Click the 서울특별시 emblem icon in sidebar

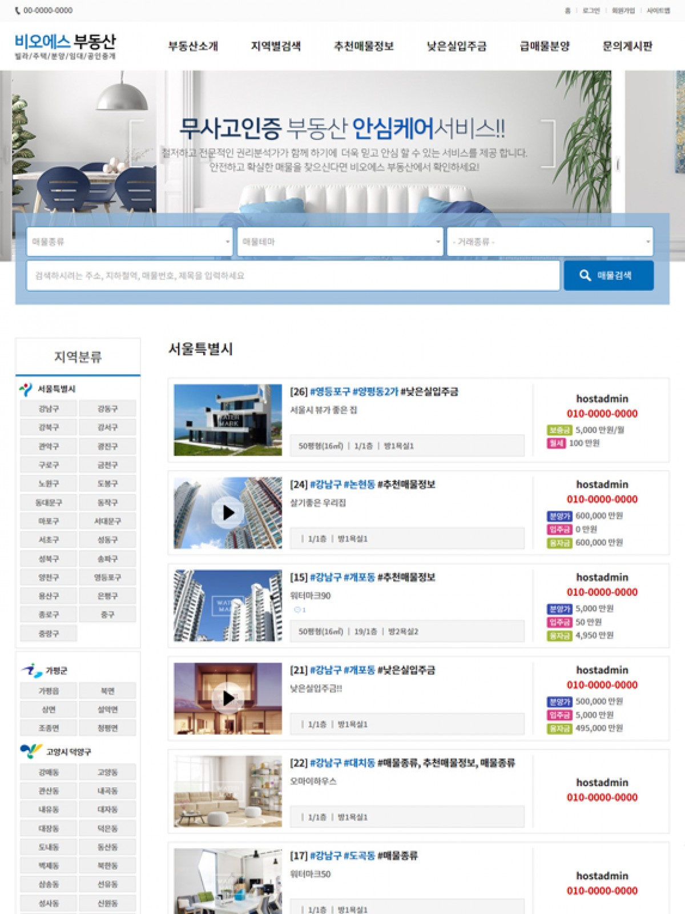(x=26, y=389)
